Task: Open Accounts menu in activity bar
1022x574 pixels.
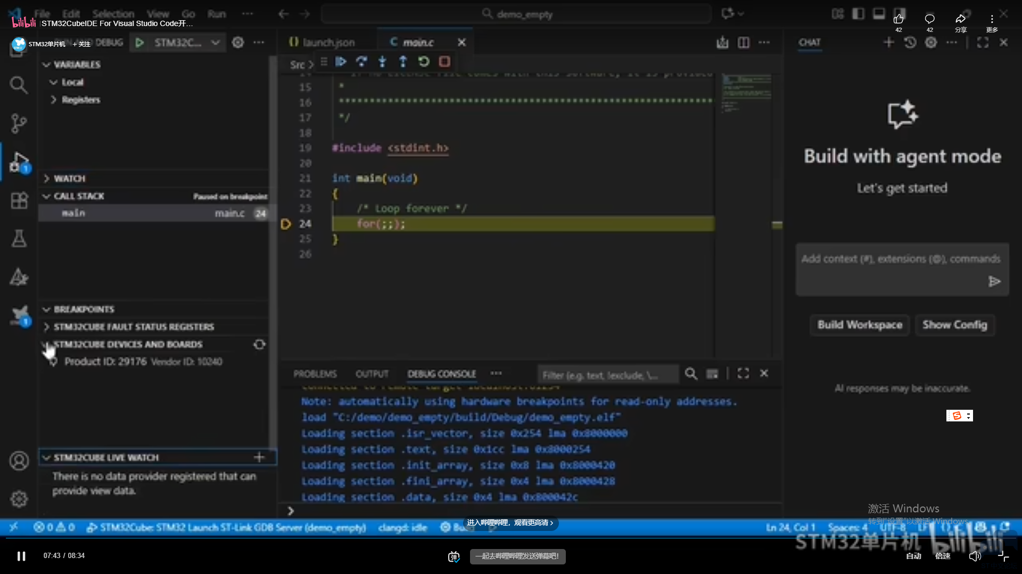Action: [19, 461]
